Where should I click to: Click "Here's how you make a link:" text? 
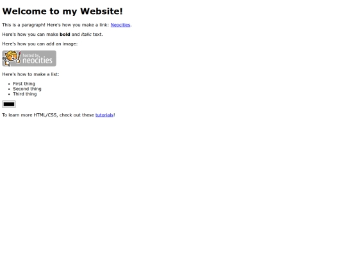click(78, 25)
